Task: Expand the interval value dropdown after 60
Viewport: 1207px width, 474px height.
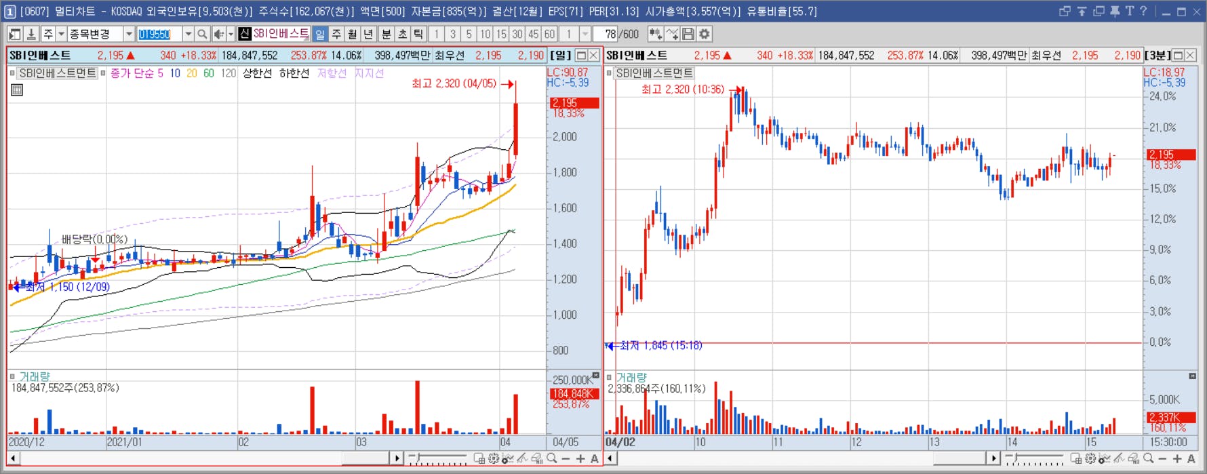Action: (x=585, y=34)
